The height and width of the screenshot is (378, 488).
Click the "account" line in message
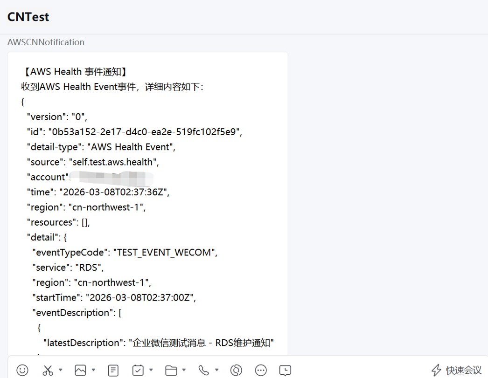90,177
